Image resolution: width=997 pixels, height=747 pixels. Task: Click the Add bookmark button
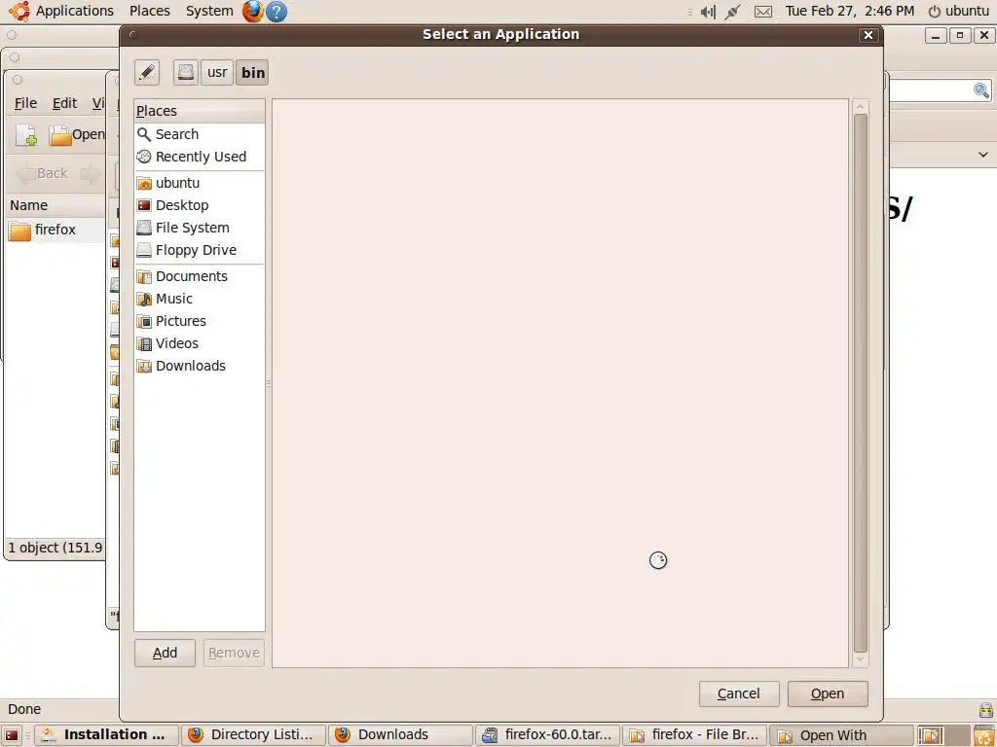point(165,653)
